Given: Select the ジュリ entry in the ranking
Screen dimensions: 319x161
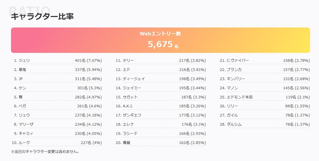Looking at the screenshot, I should (24, 61).
